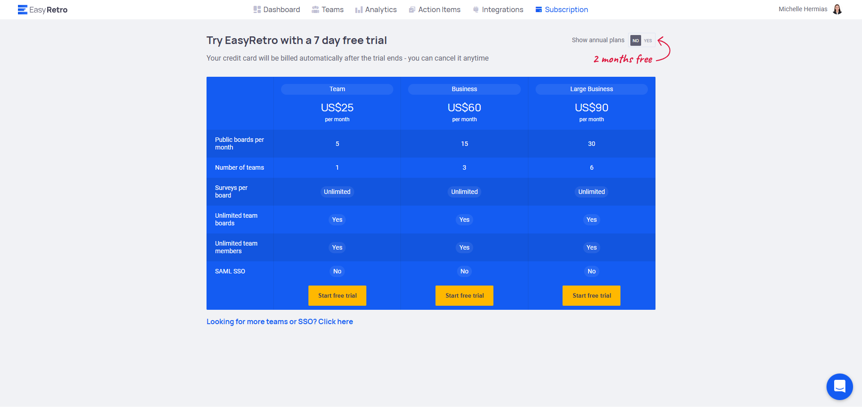Click SAML SSO 'No' badge in Team column
Viewport: 862px width, 409px height.
click(337, 271)
